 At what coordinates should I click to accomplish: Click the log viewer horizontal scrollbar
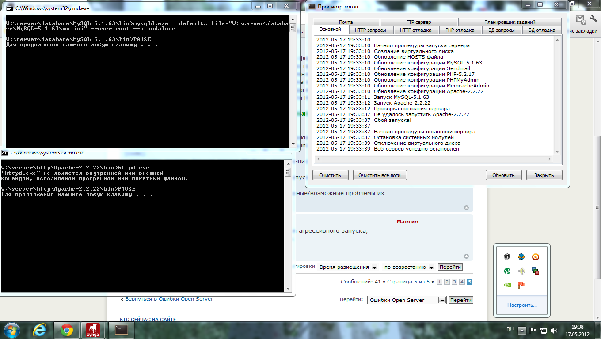pyautogui.click(x=433, y=159)
